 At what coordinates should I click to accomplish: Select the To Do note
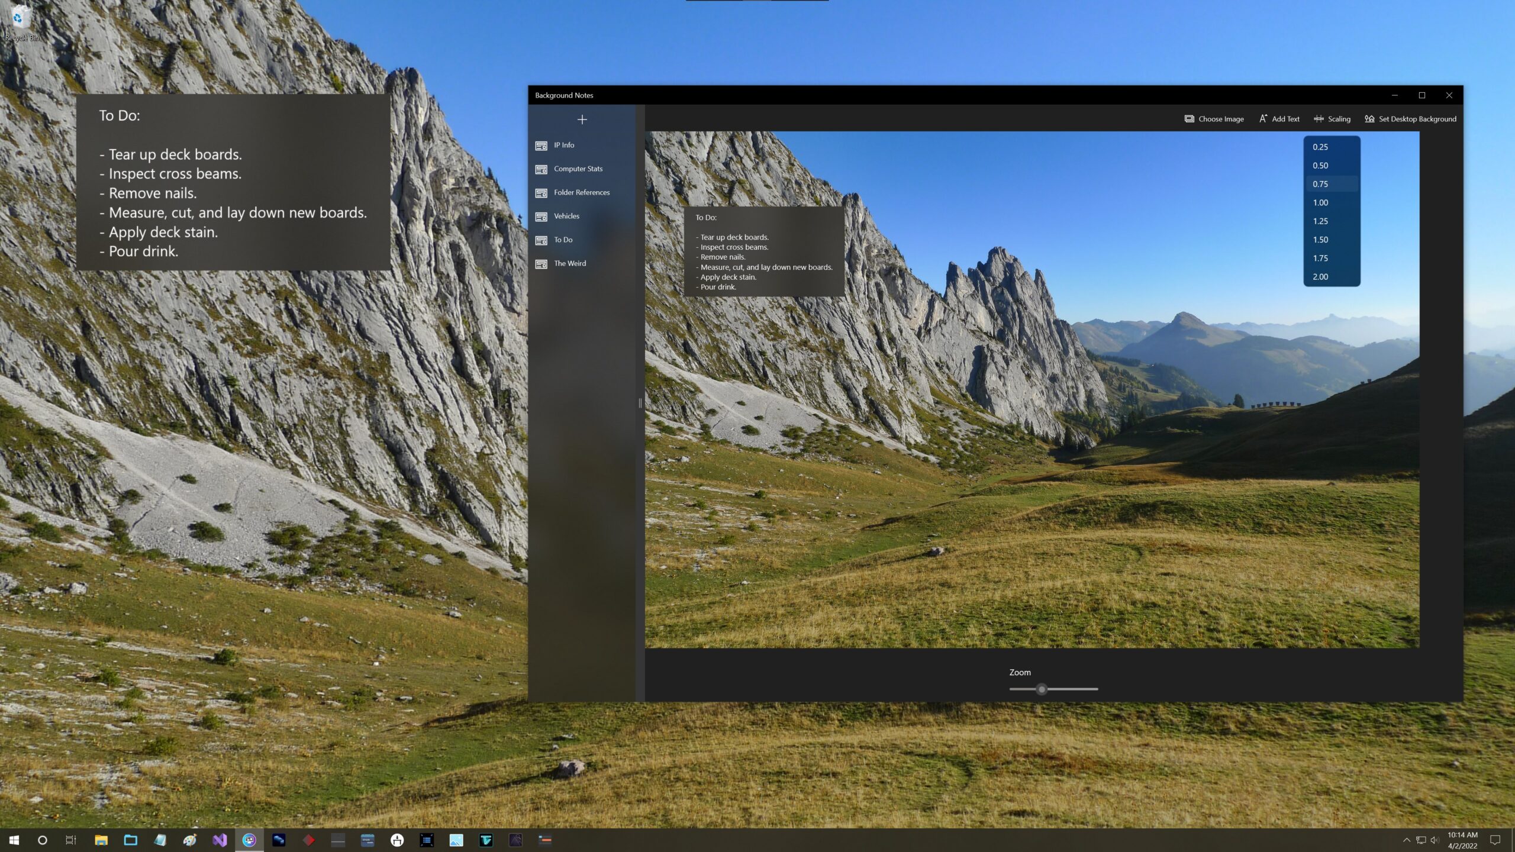(563, 240)
